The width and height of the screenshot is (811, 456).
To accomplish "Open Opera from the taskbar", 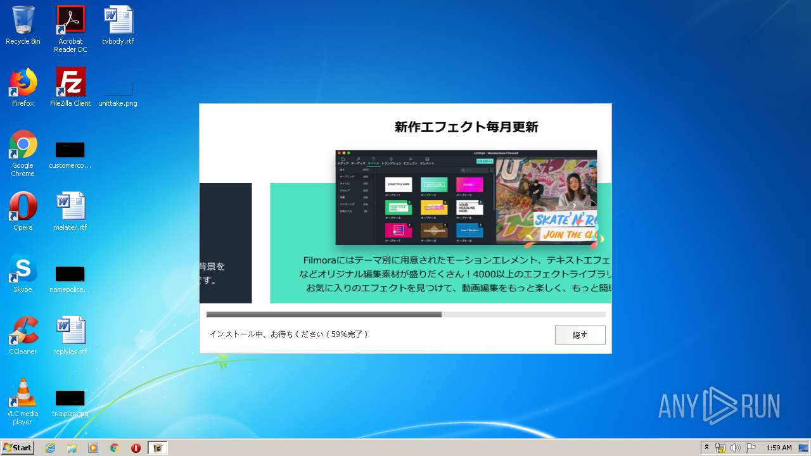I will (136, 448).
